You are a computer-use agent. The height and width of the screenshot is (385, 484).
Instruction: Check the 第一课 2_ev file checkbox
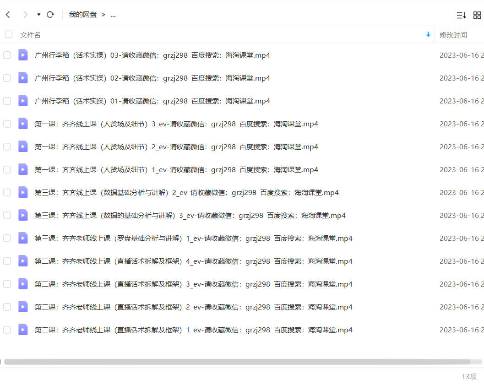(7, 146)
